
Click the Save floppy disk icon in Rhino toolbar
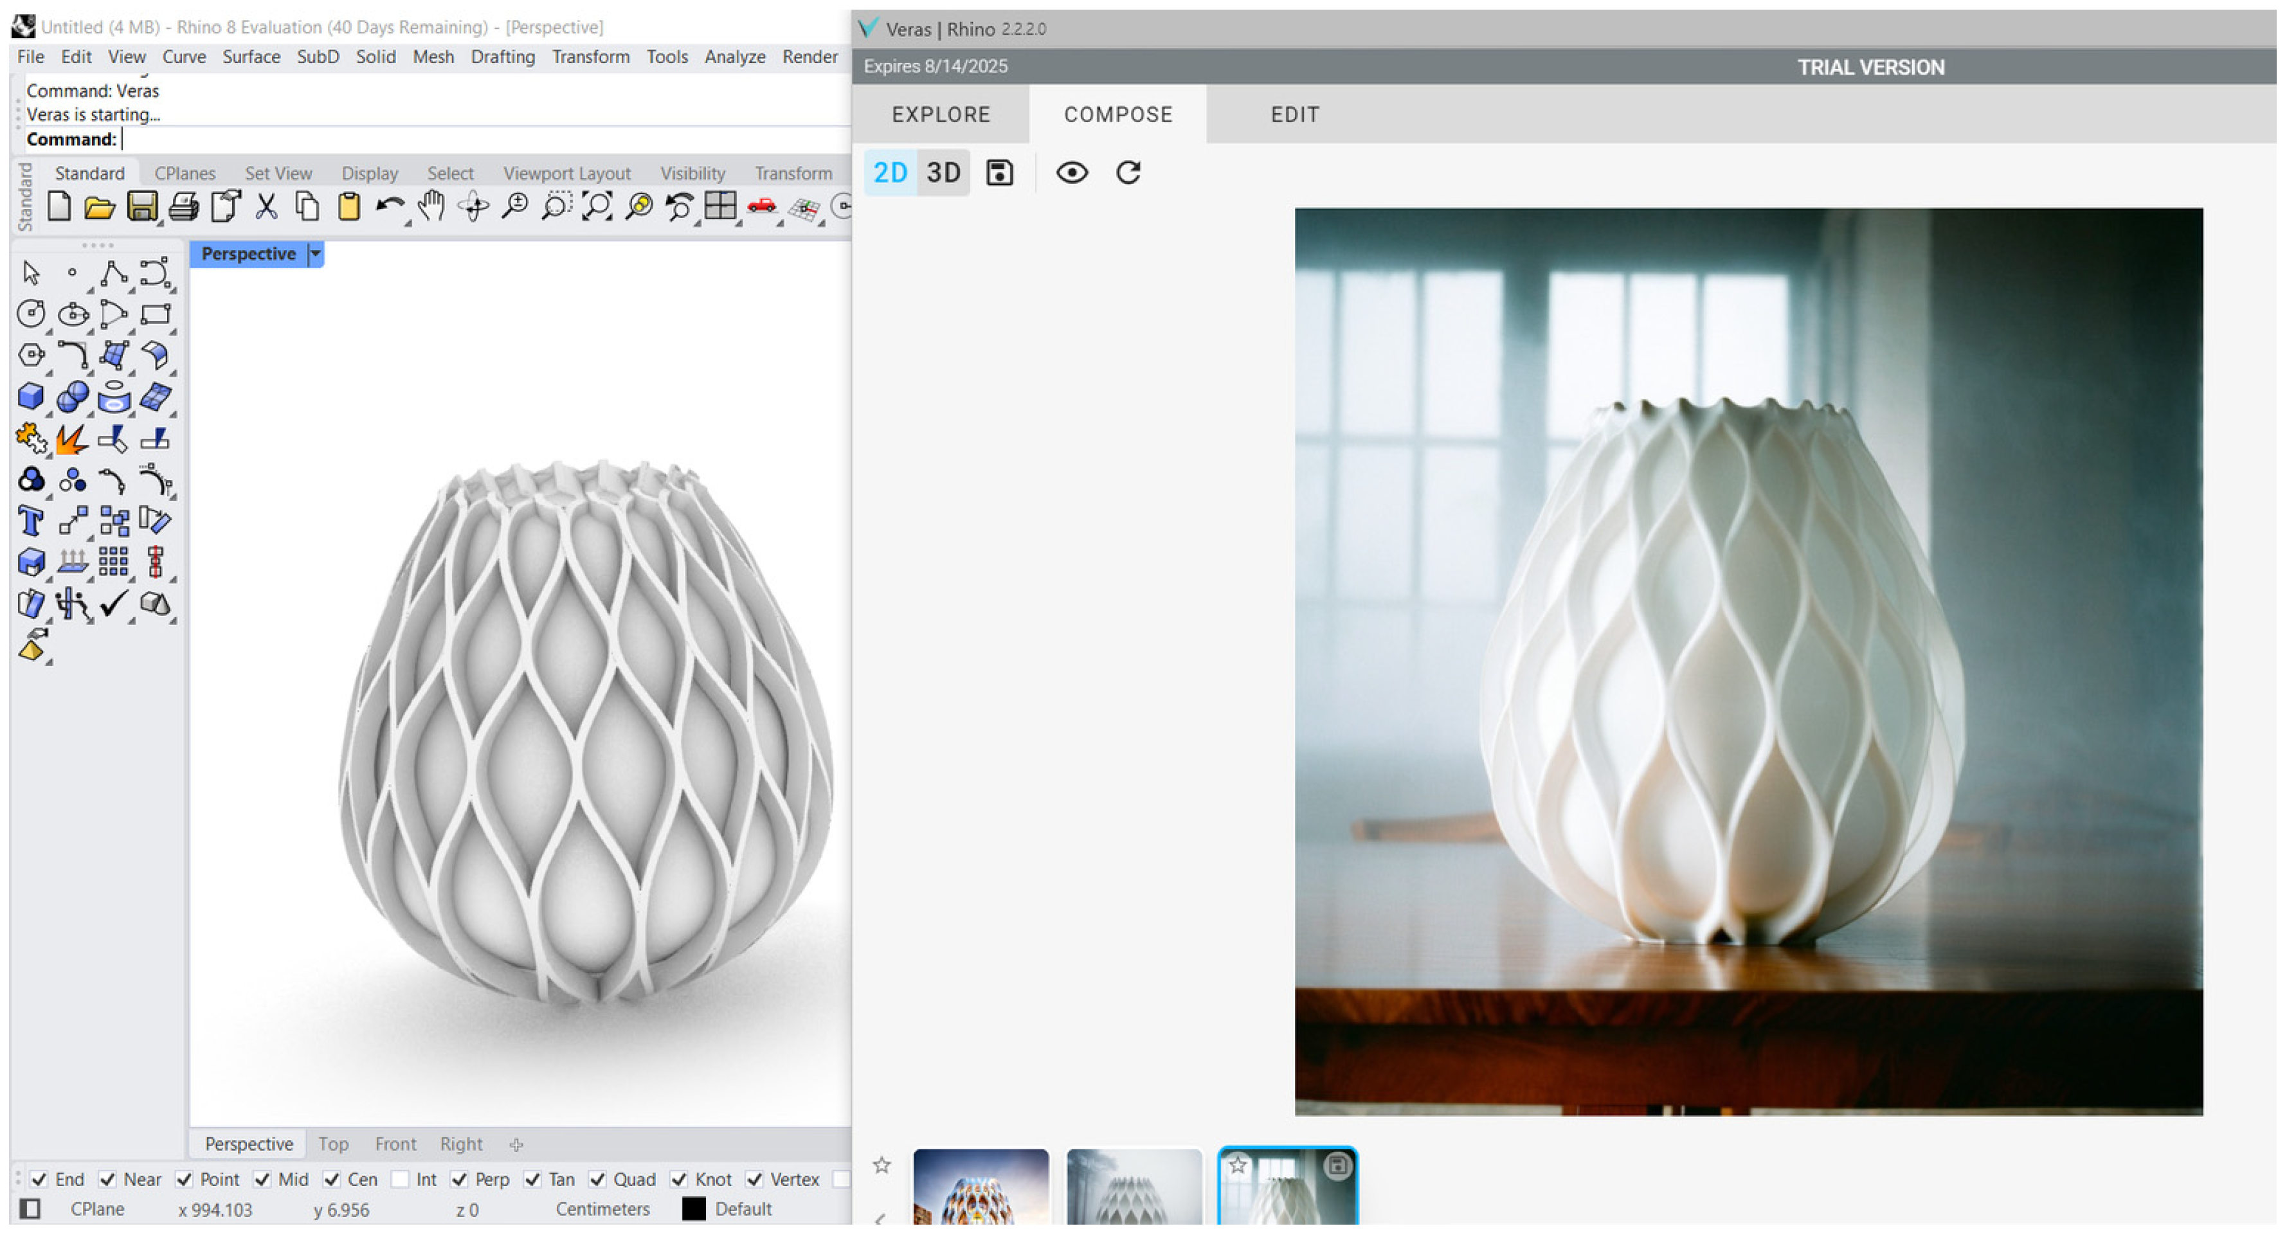142,207
